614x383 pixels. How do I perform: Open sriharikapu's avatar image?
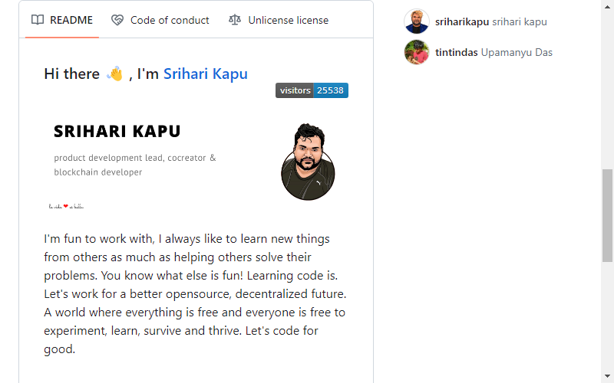point(417,21)
